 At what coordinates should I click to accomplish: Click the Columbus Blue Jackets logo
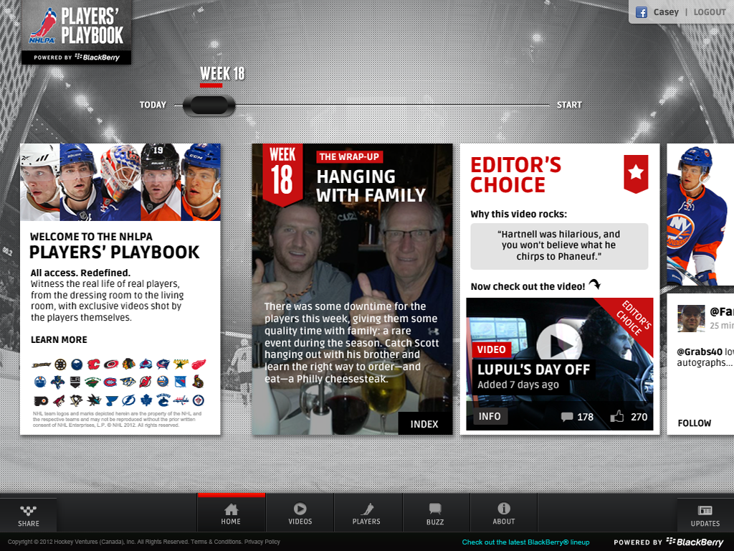163,364
